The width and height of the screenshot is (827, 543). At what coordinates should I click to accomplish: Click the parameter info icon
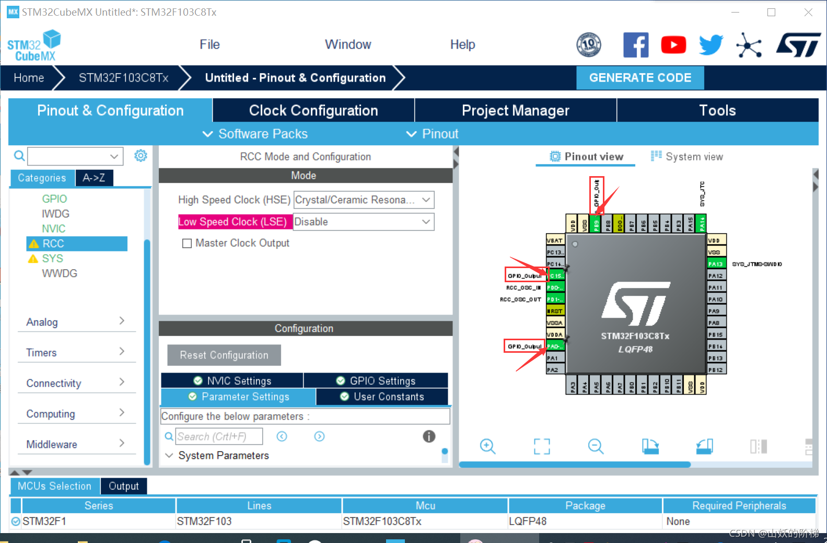pos(429,436)
